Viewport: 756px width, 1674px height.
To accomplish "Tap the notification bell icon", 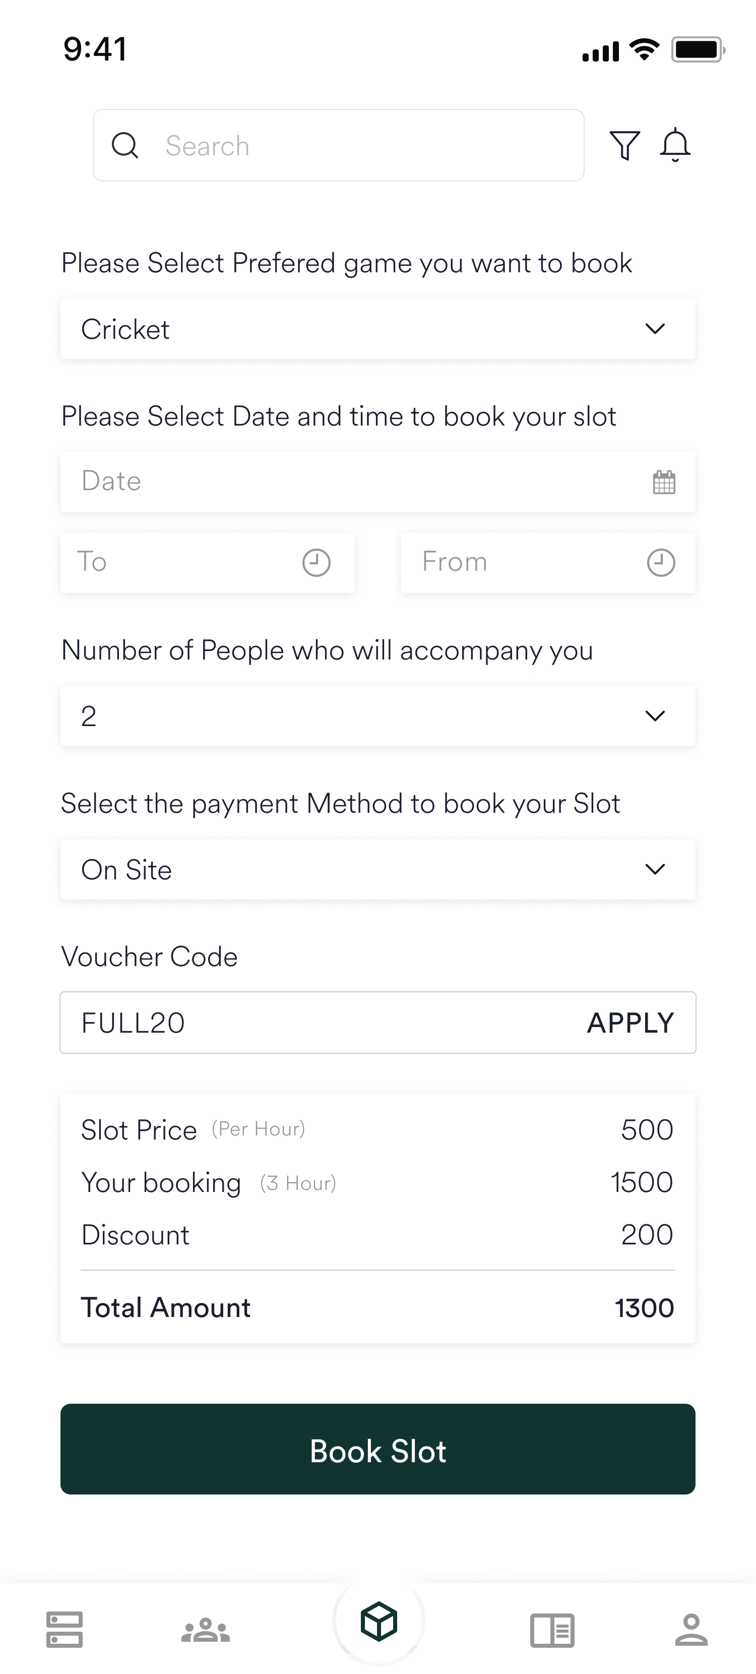I will click(x=675, y=145).
